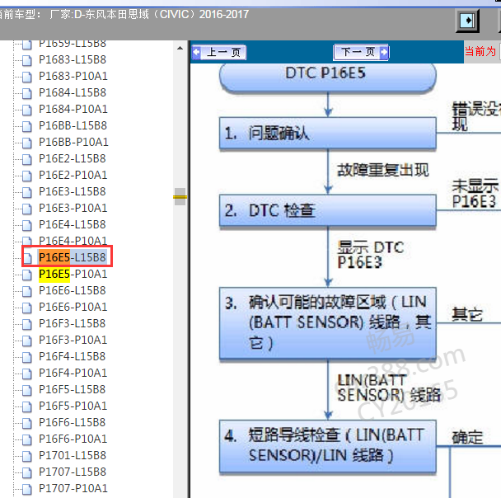Open document icon for P16BB-P10A1
Viewport: 501px width, 498px height.
point(27,143)
